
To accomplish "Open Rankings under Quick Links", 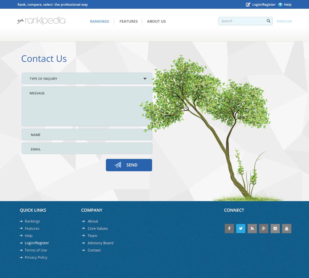I will pos(32,221).
